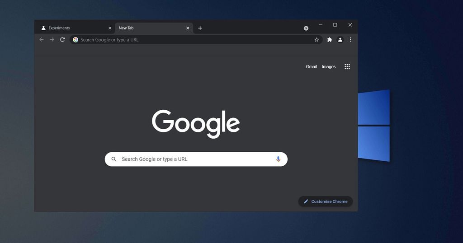Click the back navigation arrow
Image resolution: width=463 pixels, height=243 pixels.
coord(42,40)
